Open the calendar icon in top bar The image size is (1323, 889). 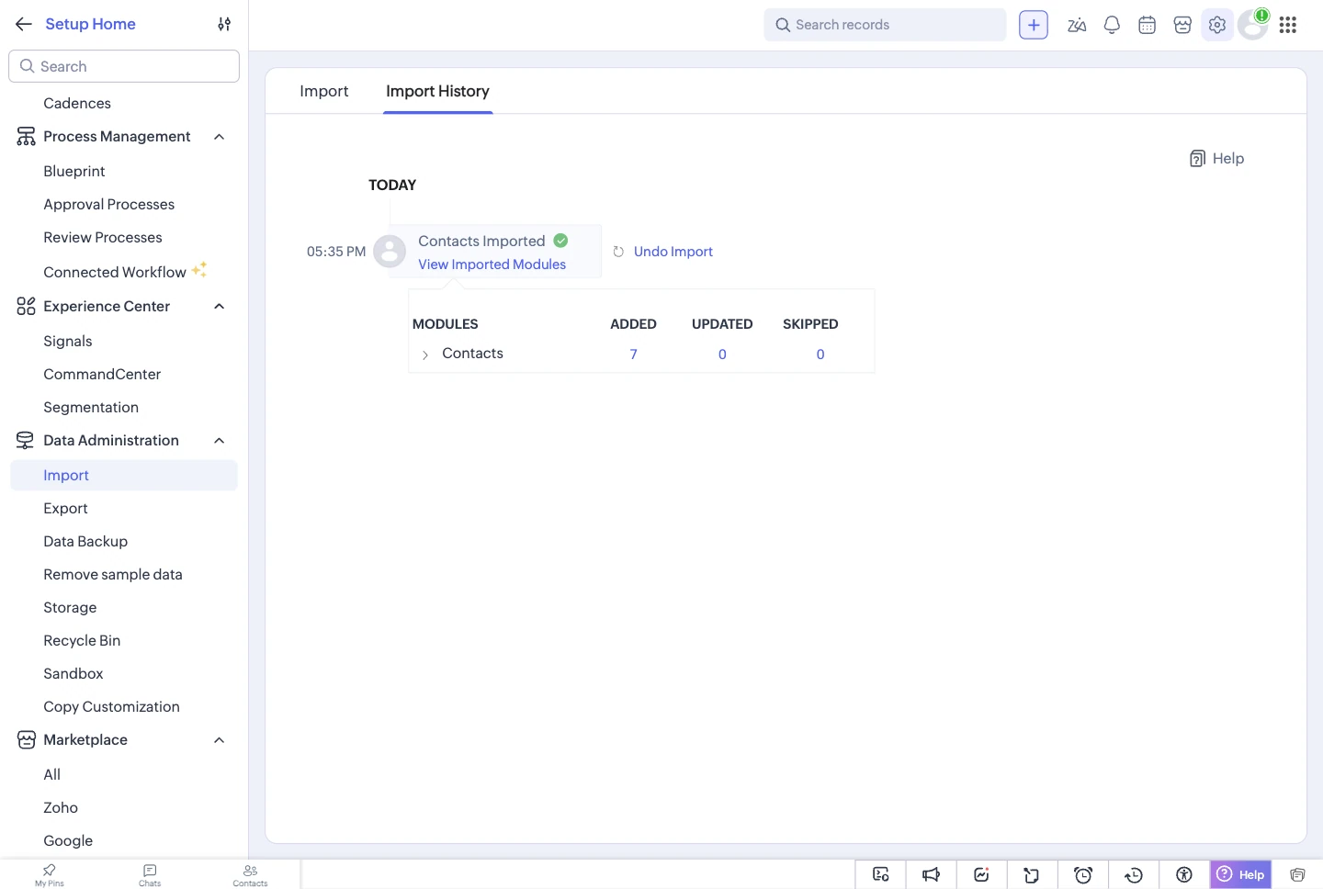(x=1147, y=25)
